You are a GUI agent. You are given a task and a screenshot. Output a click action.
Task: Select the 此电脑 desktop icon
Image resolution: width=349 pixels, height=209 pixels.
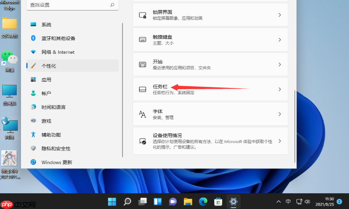(9, 95)
